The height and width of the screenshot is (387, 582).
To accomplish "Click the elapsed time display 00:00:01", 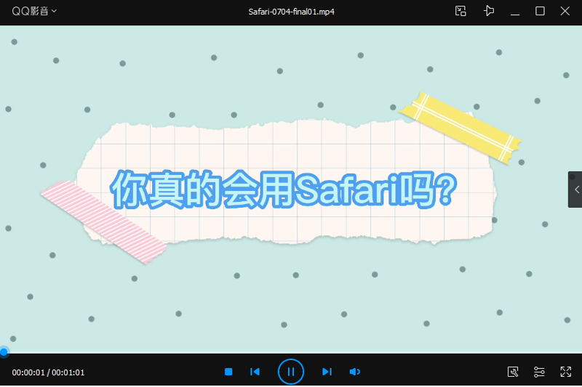I will click(28, 372).
